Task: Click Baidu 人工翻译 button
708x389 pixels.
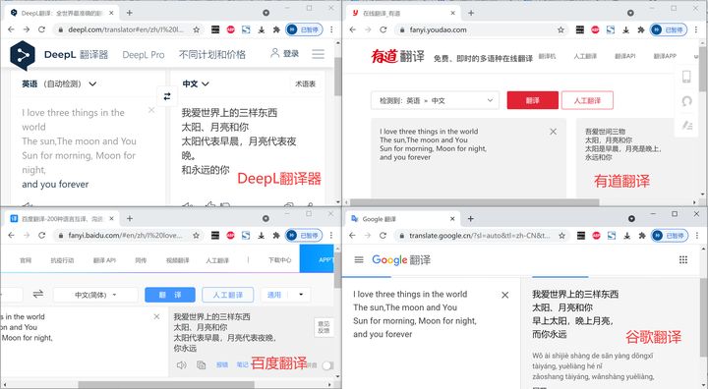Action: click(227, 295)
